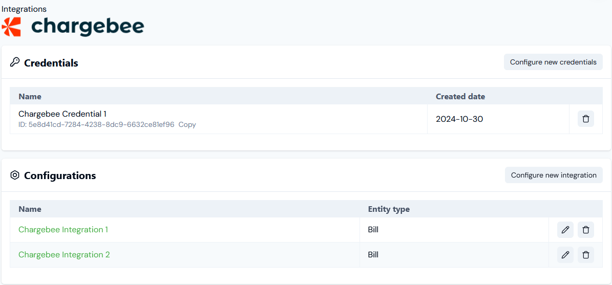Select the Chargebee Credential 1 name

pyautogui.click(x=62, y=114)
